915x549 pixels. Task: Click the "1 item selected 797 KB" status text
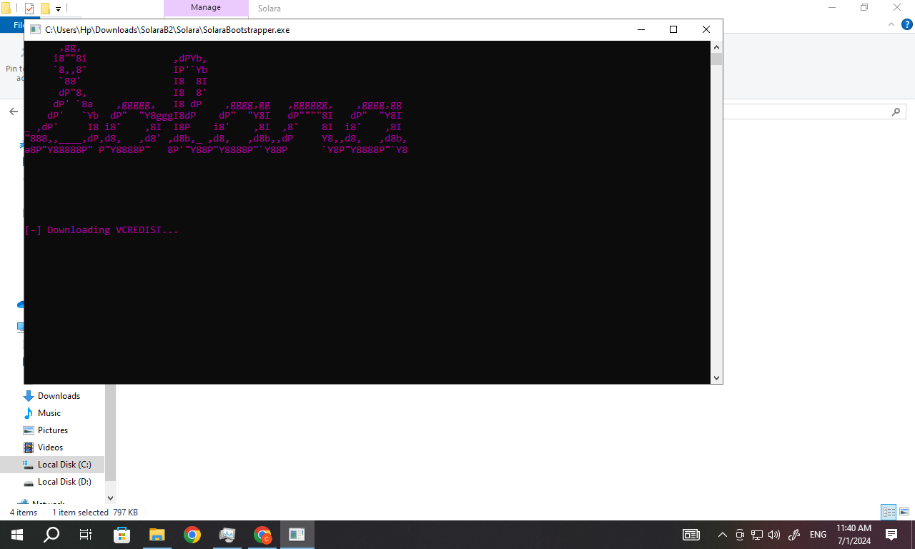[x=95, y=513]
